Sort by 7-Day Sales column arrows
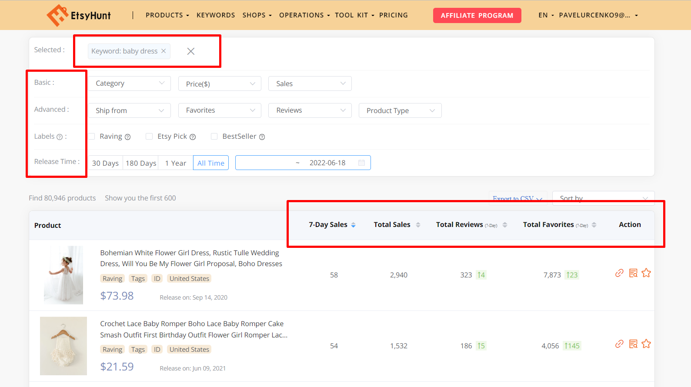The height and width of the screenshot is (387, 691). [x=354, y=225]
